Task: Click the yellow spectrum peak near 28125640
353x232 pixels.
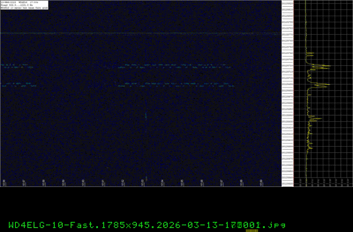Action: coord(320,118)
